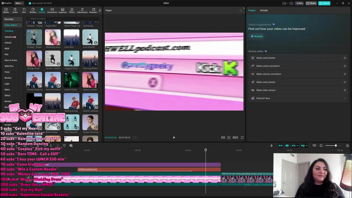Open the Templates panel
Screen dimensions: 352x198
94,10
